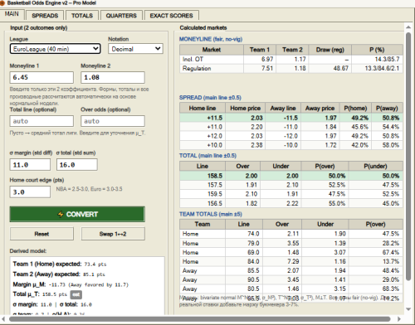415x325 pixels.
Task: Select the 157.5 total line row
Action: (x=291, y=185)
